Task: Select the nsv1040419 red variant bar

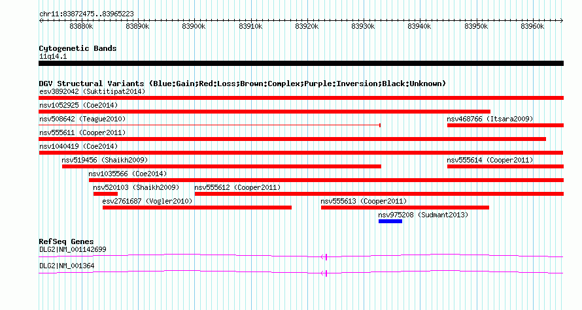Action: 301,153
